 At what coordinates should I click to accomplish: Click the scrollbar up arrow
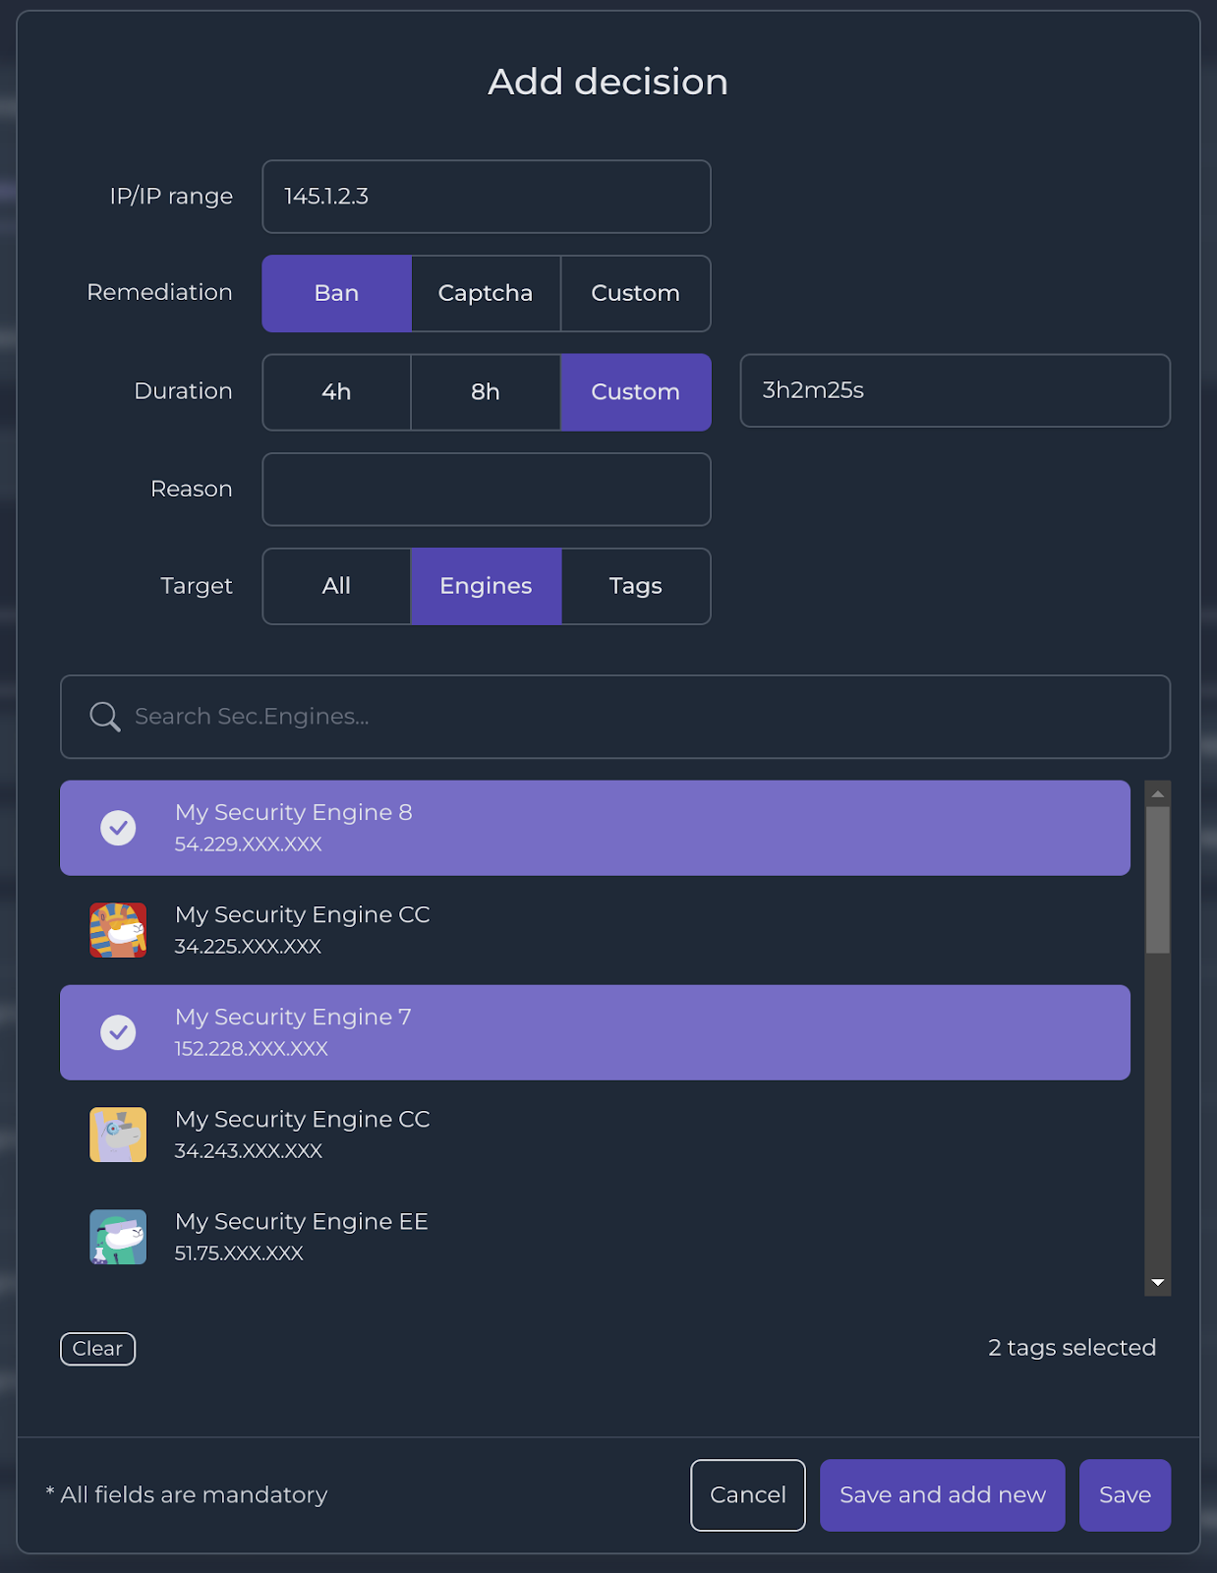coord(1158,793)
